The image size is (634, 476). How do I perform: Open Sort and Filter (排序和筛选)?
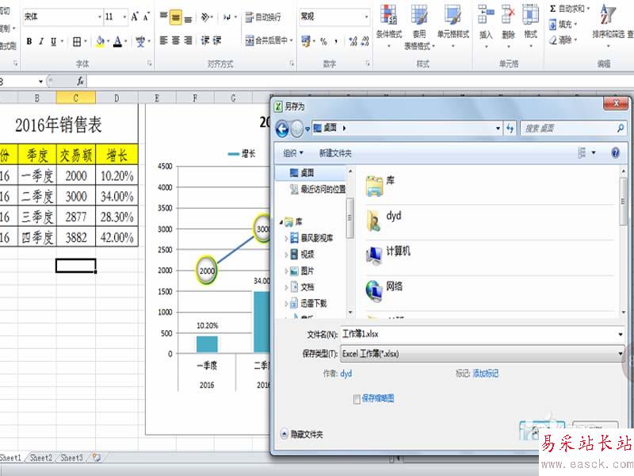(609, 26)
